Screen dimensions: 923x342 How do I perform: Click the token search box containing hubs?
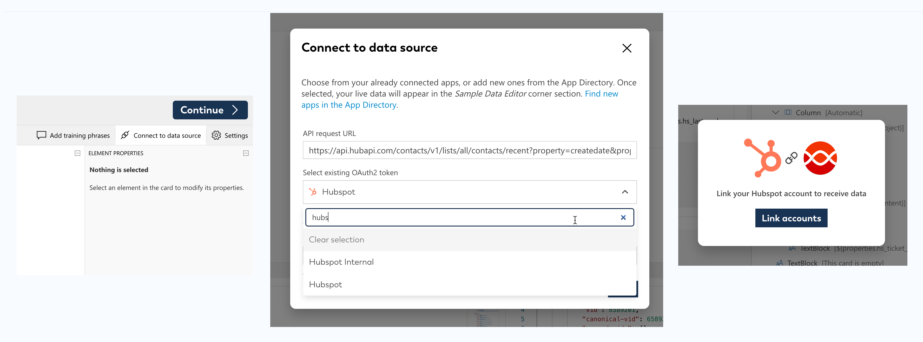(x=469, y=217)
